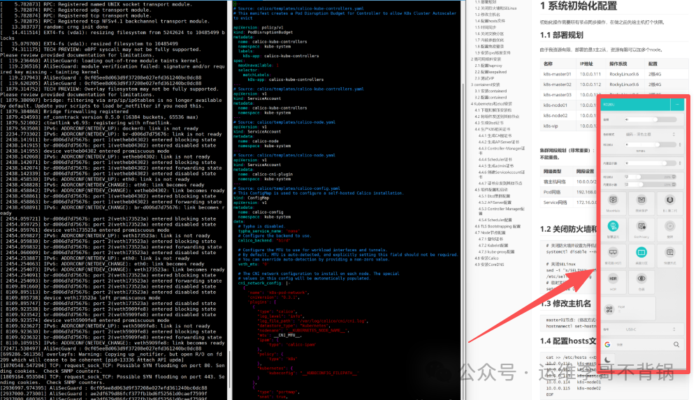
Task: Open the three-dots menu in monitor panel header
Action: coord(677,105)
